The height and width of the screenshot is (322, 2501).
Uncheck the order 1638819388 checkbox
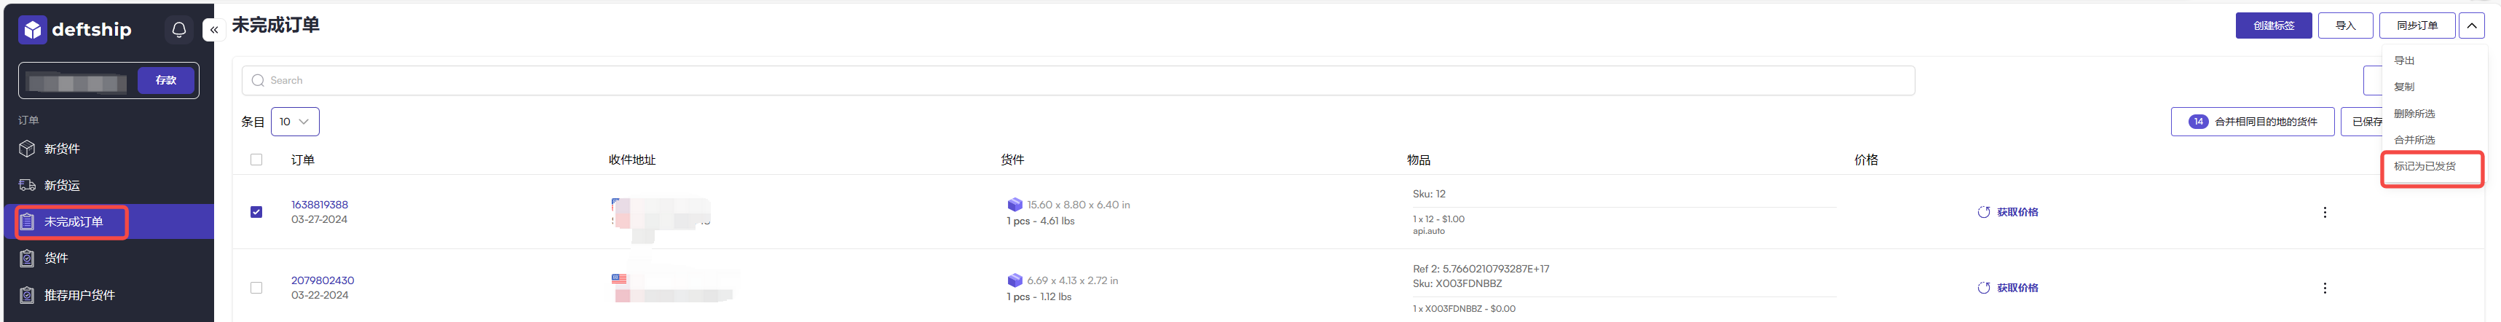click(x=256, y=213)
